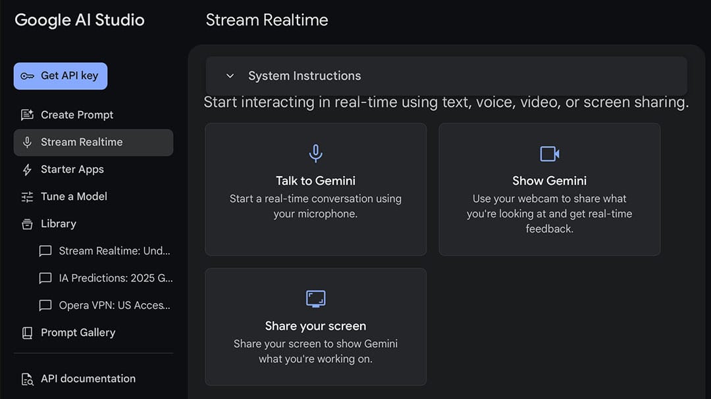Select Stream Realtime in the sidebar
The height and width of the screenshot is (399, 711).
click(x=93, y=142)
